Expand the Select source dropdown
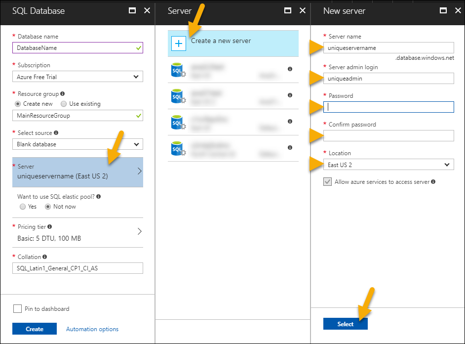The width and height of the screenshot is (465, 344). pos(77,144)
